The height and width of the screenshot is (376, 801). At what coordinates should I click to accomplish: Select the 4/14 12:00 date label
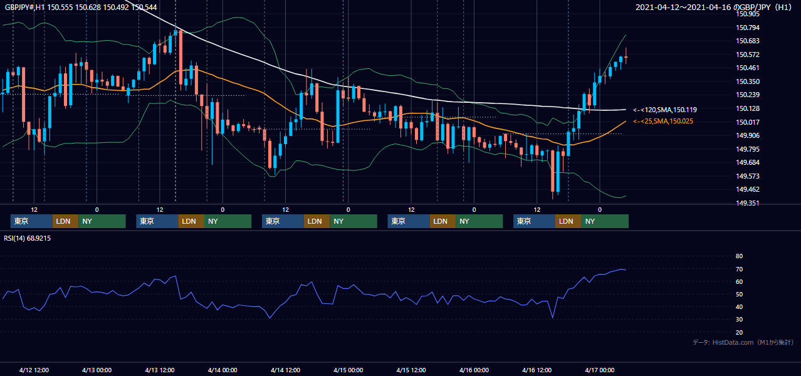click(285, 370)
